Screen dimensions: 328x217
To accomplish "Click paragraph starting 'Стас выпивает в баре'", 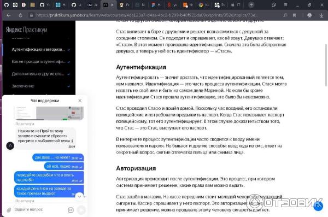I will pyautogui.click(x=201, y=41).
